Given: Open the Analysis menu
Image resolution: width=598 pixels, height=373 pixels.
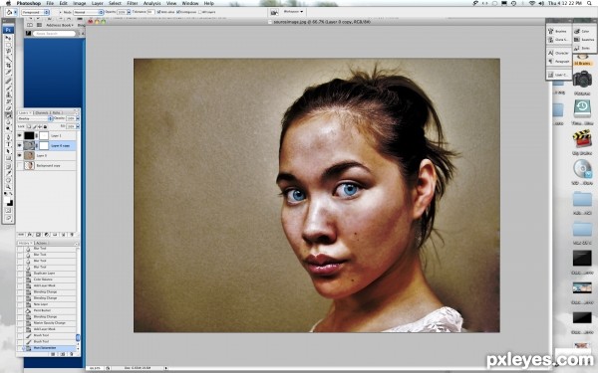Looking at the screenshot, I should point(151,3).
